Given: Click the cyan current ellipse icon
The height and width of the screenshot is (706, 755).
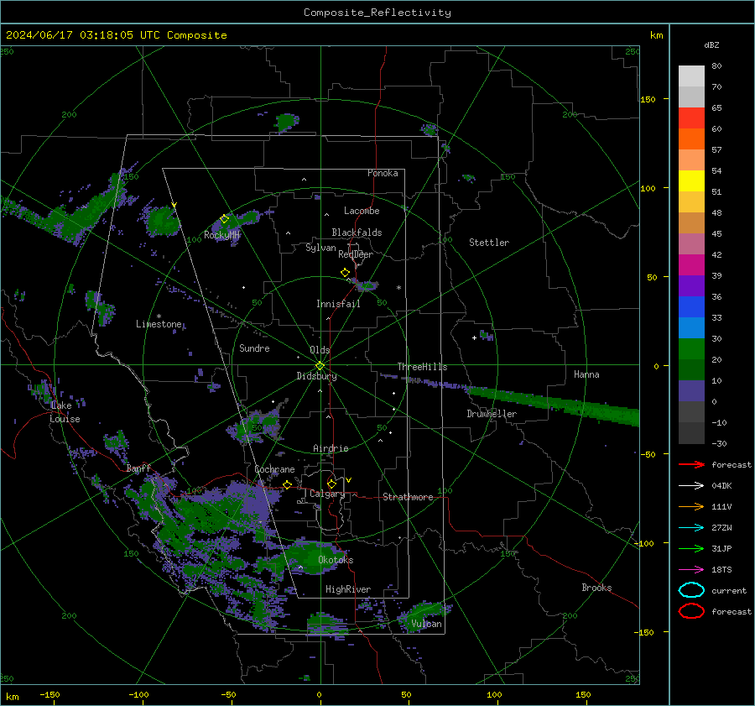Looking at the screenshot, I should [691, 590].
